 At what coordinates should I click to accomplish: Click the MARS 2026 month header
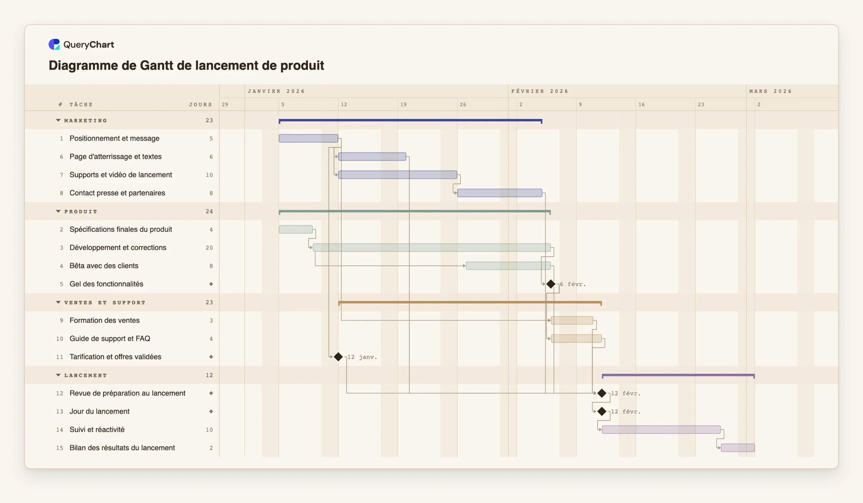(770, 91)
